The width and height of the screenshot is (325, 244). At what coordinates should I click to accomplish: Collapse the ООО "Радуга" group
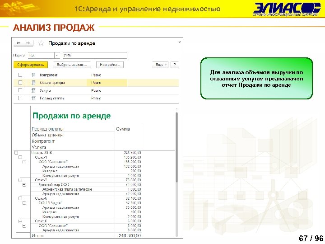point(24,203)
